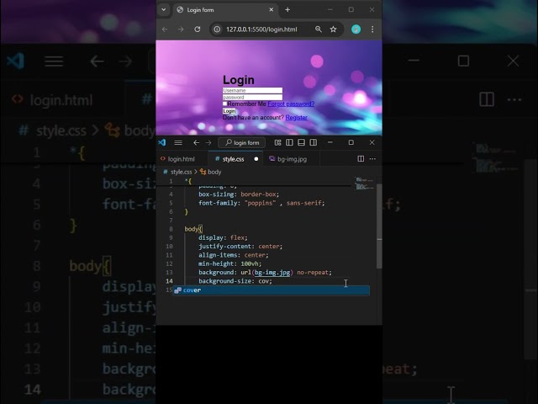The width and height of the screenshot is (538, 404).
Task: Open the bg-img.jpg url link in code
Action: point(272,273)
